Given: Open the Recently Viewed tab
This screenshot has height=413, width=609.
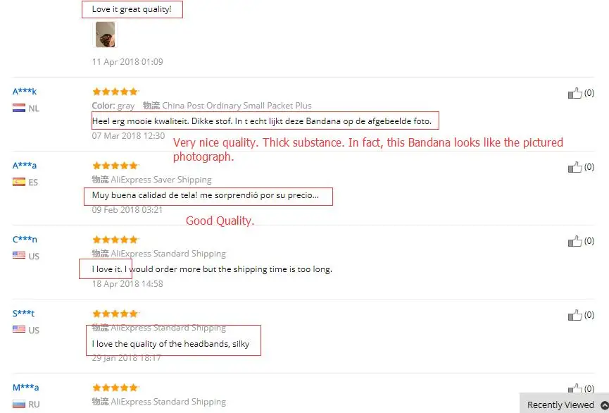Looking at the screenshot, I should pyautogui.click(x=560, y=405).
